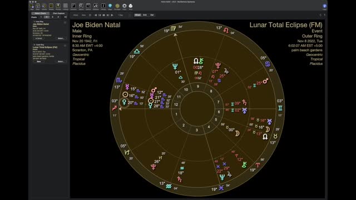Viewport: 356px width, 200px height.
Task: Click the blue gem Maps icon
Action: coord(110,6)
